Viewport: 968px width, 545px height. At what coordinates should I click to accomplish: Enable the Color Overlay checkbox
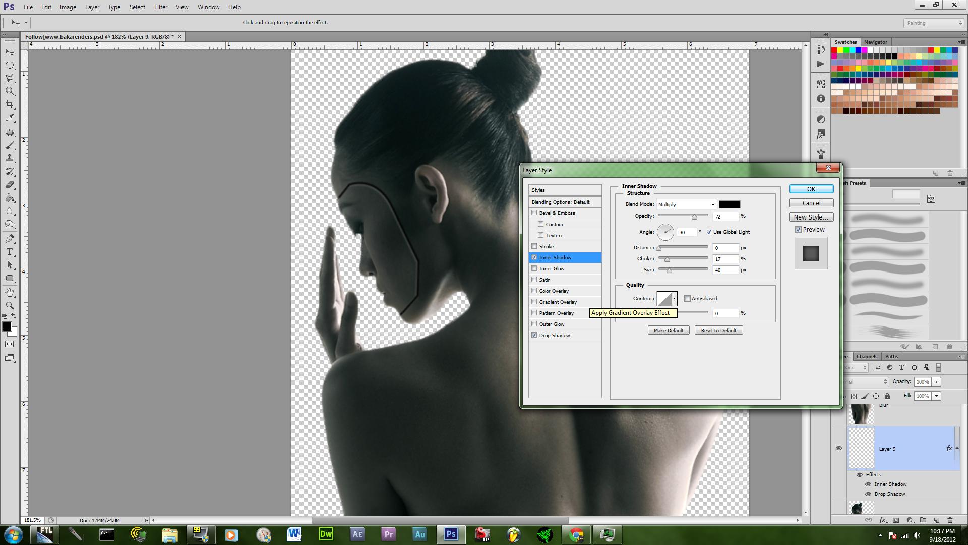(x=534, y=291)
